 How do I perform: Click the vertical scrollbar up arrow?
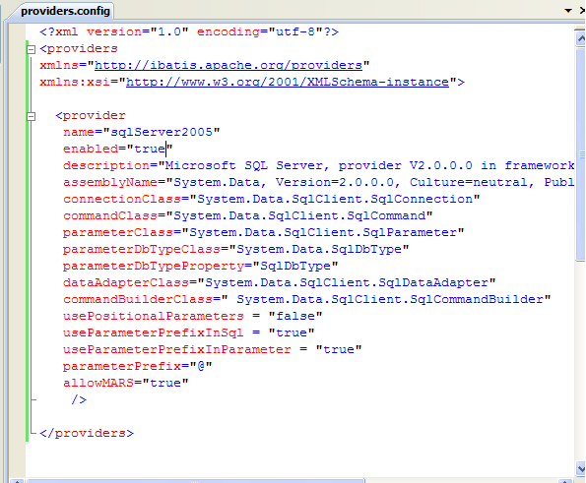tap(581, 38)
